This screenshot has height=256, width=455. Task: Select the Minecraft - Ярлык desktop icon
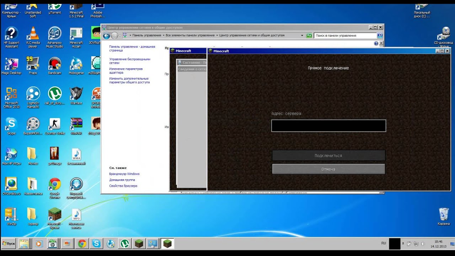[x=55, y=218]
